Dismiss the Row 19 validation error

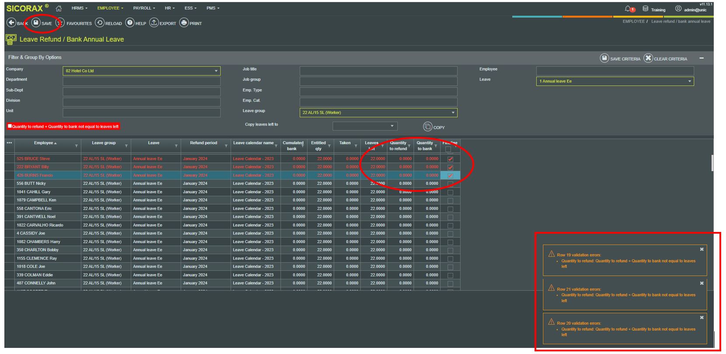pyautogui.click(x=702, y=249)
